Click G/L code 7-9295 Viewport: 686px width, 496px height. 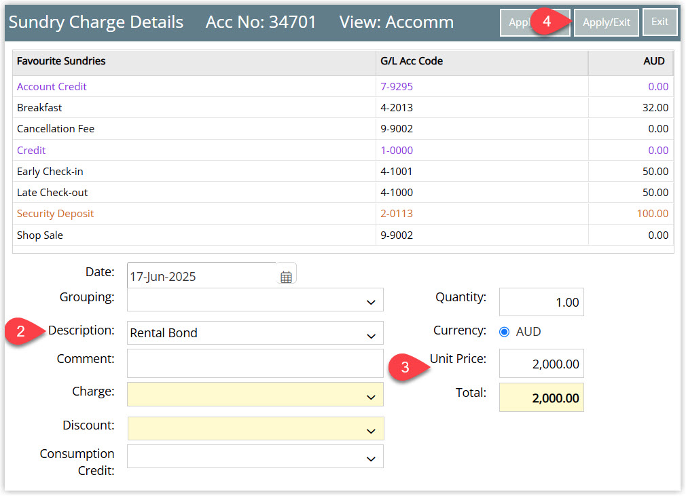(397, 87)
